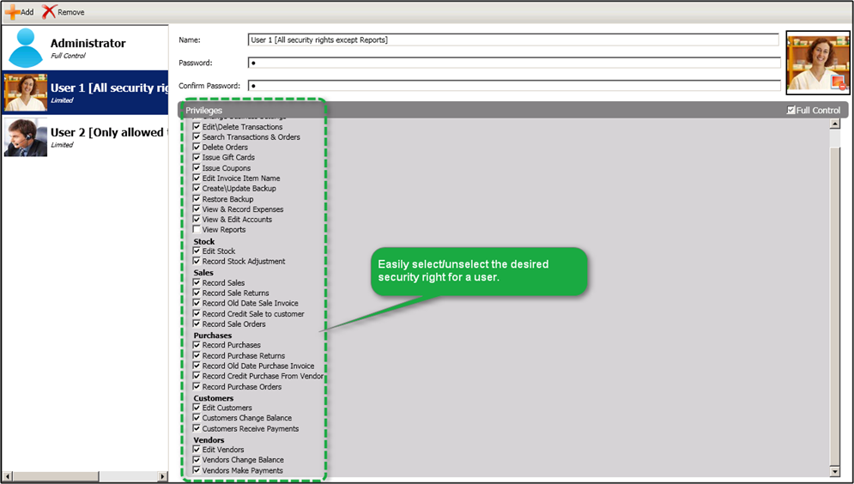Click User 1 profile photo in list

[25, 93]
